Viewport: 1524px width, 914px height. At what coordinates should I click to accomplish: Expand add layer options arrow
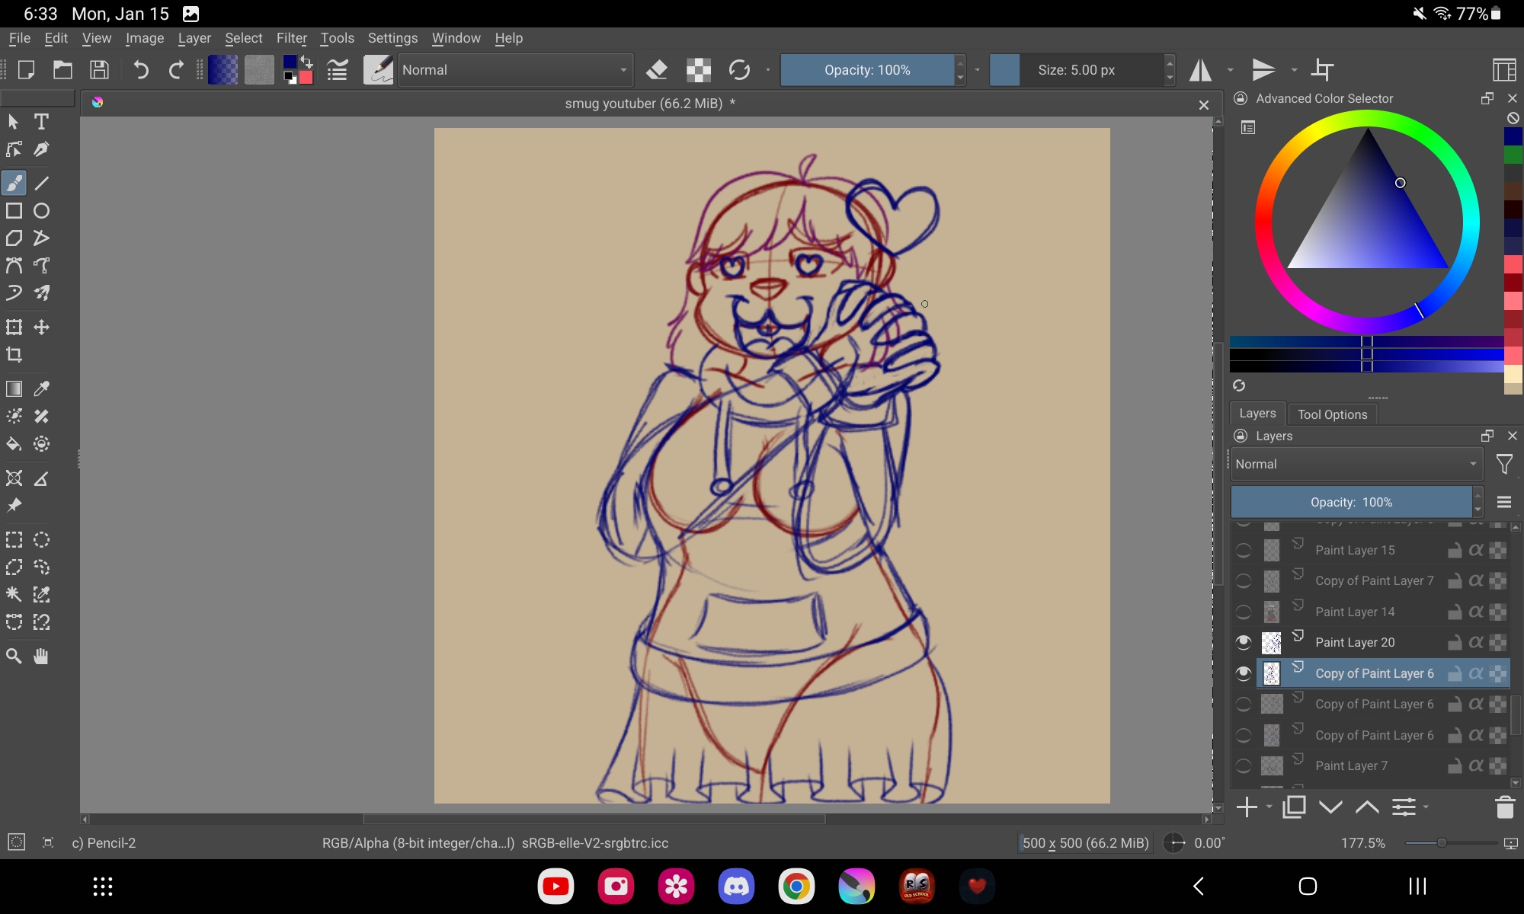click(1269, 807)
